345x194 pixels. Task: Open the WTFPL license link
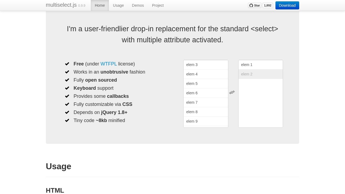109,64
